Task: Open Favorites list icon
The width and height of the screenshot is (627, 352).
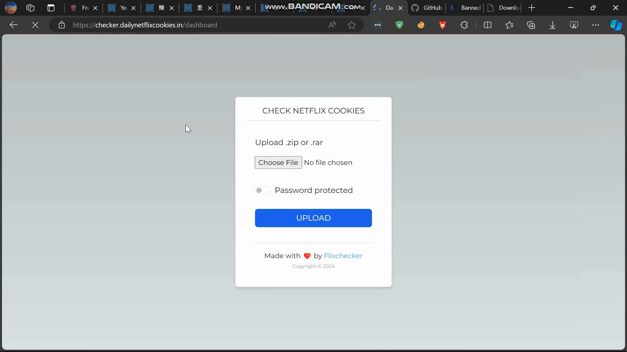Action: (x=509, y=25)
